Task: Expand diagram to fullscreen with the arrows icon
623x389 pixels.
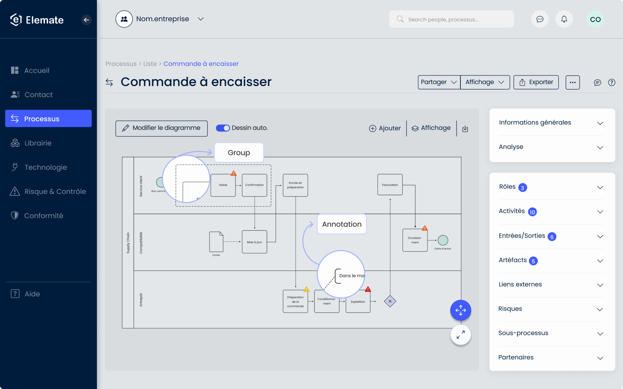Action: click(461, 335)
